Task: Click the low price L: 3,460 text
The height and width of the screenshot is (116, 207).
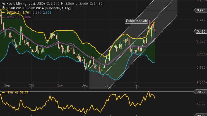Action: pyautogui.click(x=82, y=4)
